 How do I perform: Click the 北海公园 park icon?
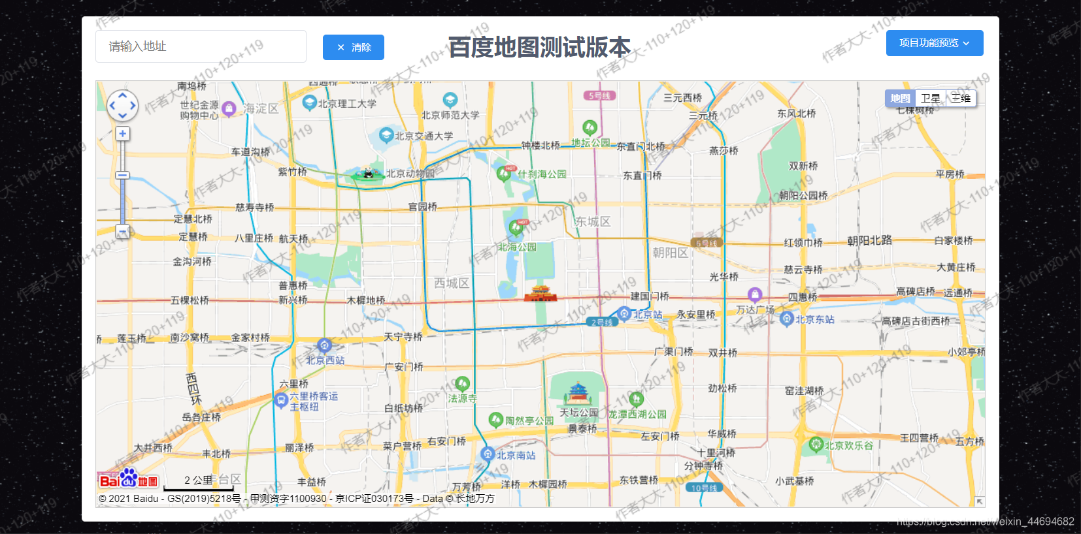516,227
